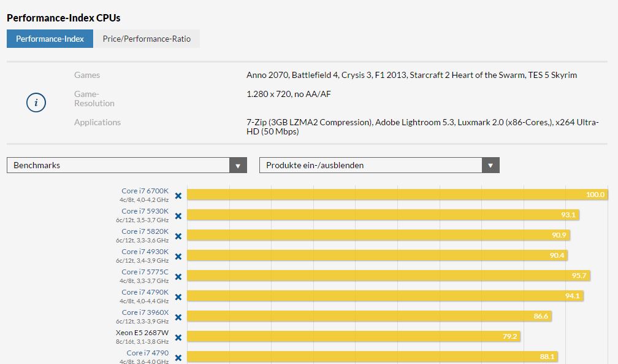618x364 pixels.
Task: Switch to the Price/Performance-Ratio tab
Action: coord(147,39)
